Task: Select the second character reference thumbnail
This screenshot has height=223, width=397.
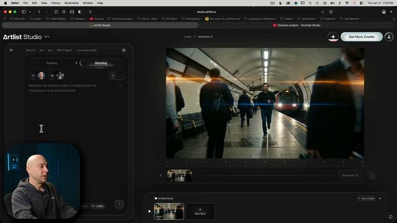Action: 60,76
